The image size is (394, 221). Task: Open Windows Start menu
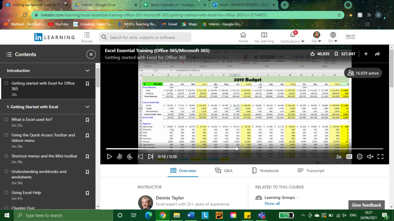[x=7, y=215]
